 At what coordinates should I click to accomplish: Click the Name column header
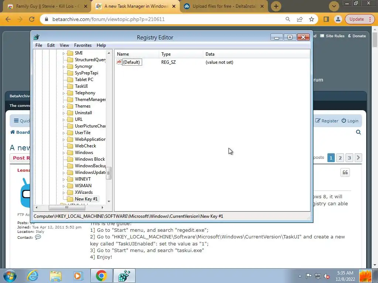coord(137,54)
